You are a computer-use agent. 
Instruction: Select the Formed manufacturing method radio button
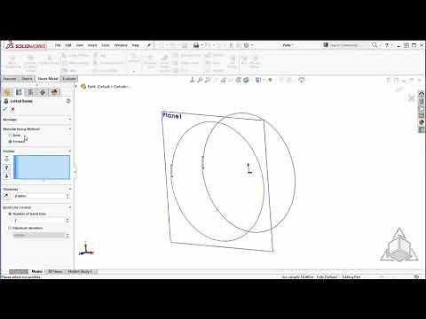[10, 142]
